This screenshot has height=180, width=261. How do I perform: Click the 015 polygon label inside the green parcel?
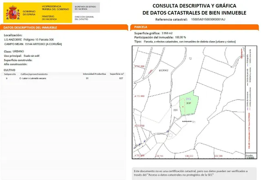click(188, 99)
